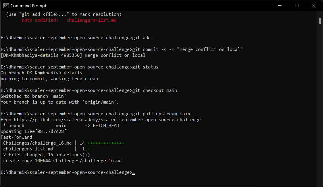Click the minimize button

(279, 6)
